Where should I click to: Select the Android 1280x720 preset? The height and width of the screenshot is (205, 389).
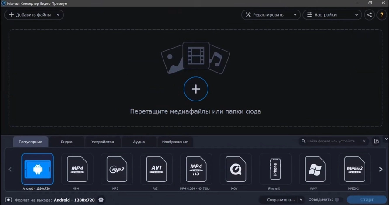[x=38, y=169]
